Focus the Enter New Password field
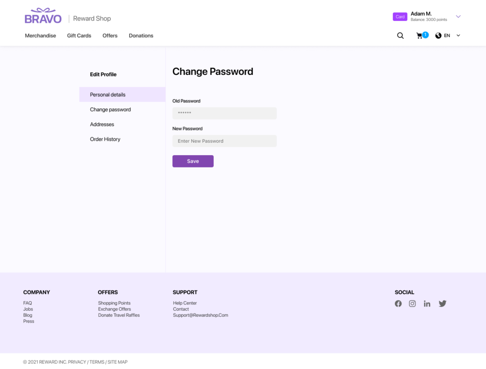Viewport: 486px width, 369px height. [x=224, y=141]
